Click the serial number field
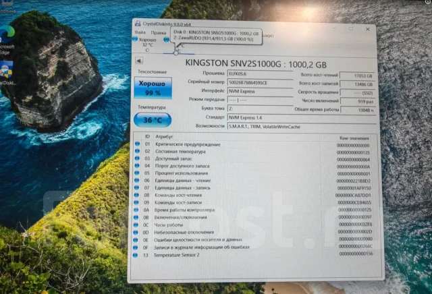The height and width of the screenshot is (294, 432). pyautogui.click(x=260, y=82)
